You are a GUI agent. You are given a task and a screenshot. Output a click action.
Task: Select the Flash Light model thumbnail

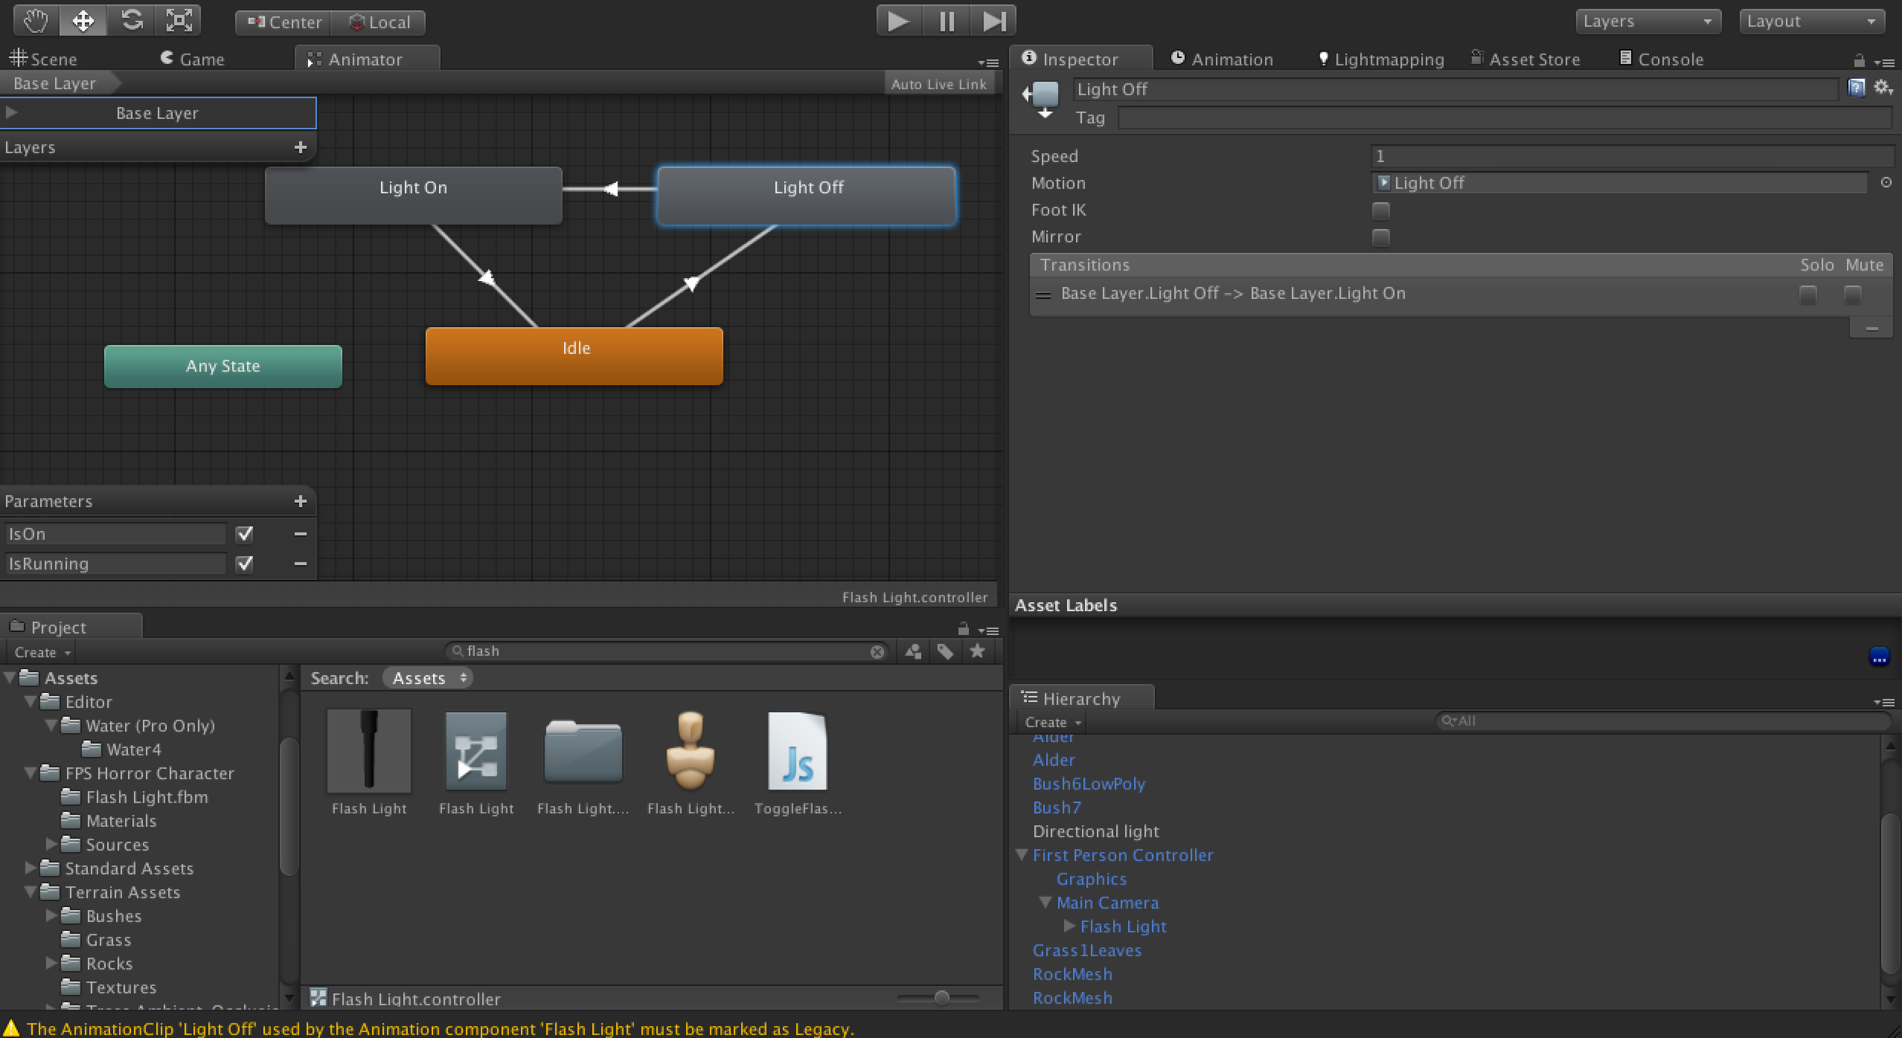(x=369, y=763)
